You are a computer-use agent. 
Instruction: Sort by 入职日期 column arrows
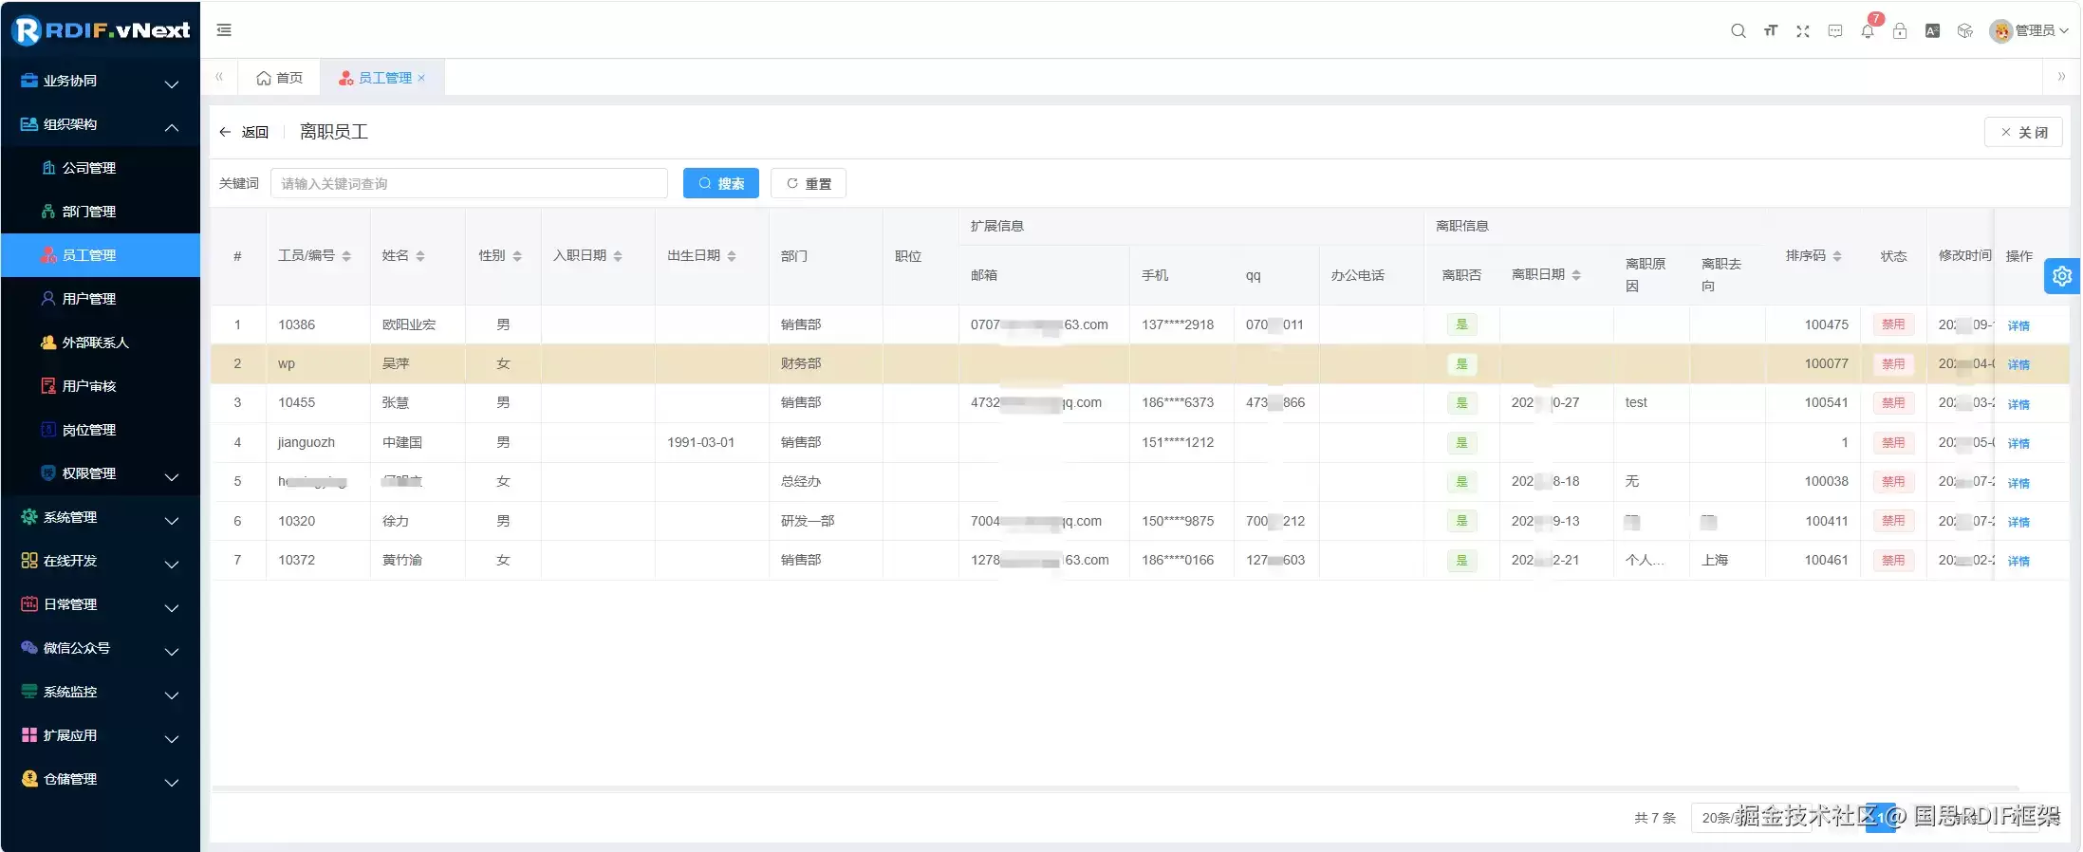click(x=618, y=256)
